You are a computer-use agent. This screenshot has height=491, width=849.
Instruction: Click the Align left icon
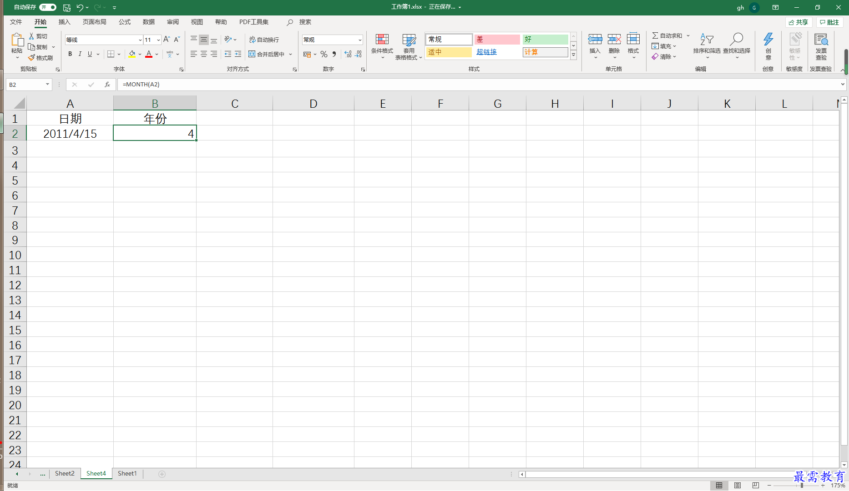coord(193,54)
